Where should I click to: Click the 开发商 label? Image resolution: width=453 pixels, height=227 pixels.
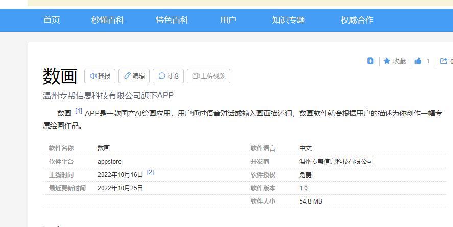pyautogui.click(x=260, y=162)
